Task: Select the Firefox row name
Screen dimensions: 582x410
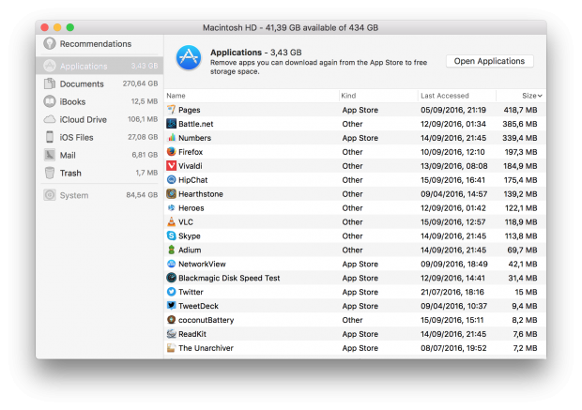Action: 191,152
